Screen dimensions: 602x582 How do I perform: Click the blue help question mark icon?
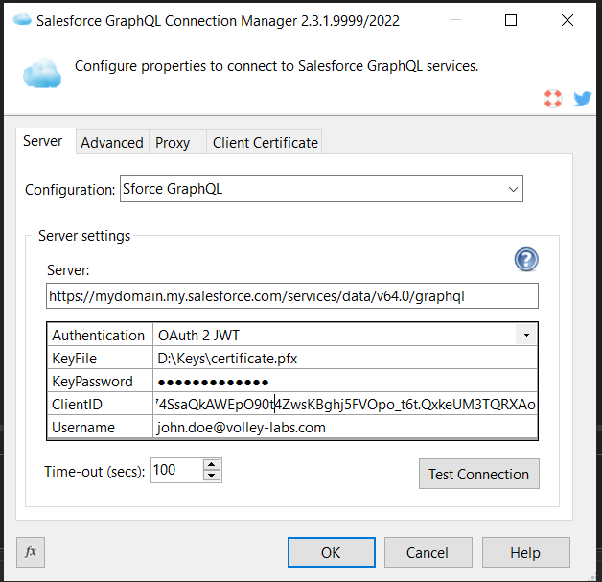pos(526,259)
